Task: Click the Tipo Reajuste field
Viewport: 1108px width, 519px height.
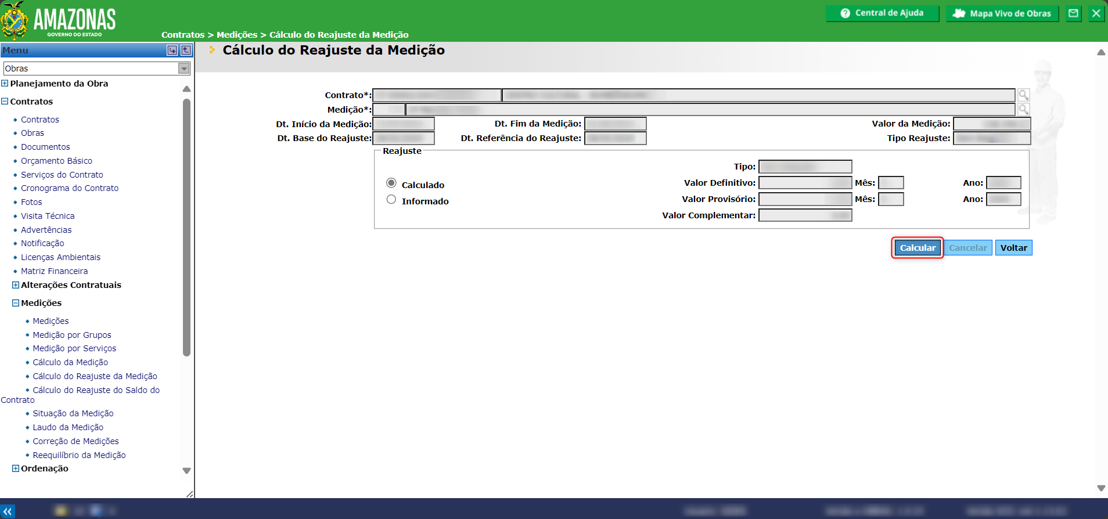Action: 992,138
